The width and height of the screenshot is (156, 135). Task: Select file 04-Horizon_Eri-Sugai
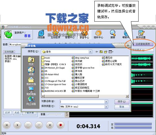click(53, 68)
